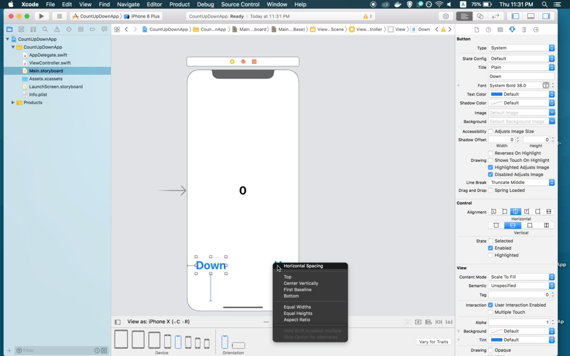Image resolution: width=570 pixels, height=356 pixels.
Task: Open the Title Plain dropdown
Action: point(521,67)
